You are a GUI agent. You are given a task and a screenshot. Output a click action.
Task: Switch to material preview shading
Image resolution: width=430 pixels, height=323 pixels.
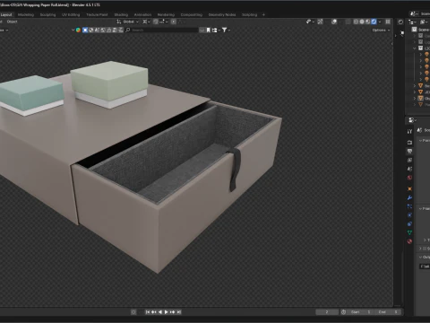(x=368, y=22)
